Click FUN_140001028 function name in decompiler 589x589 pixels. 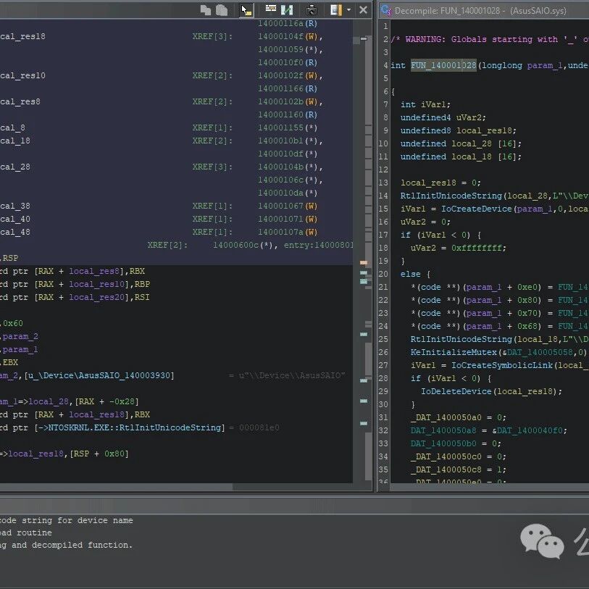pyautogui.click(x=443, y=65)
